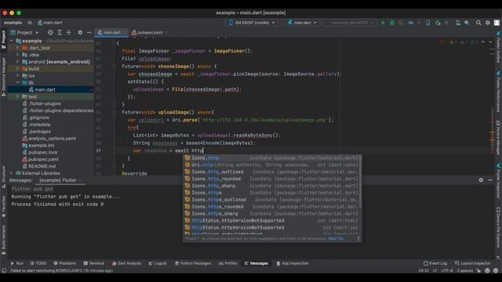Open the TODO tool window
502x282 pixels.
coord(38,263)
